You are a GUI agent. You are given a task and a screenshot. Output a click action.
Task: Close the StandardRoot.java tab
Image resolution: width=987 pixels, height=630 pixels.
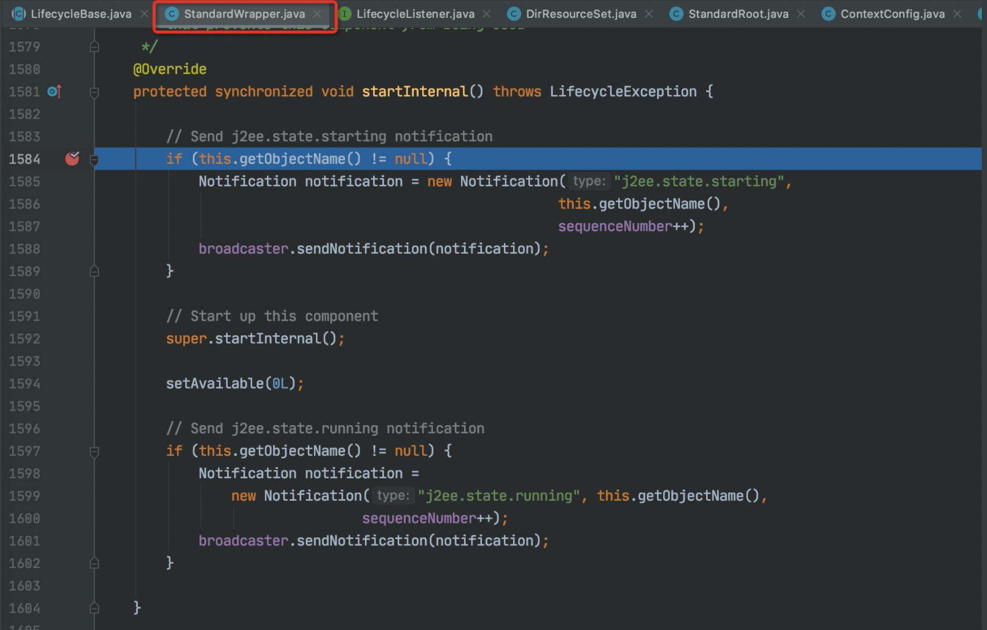pos(801,14)
